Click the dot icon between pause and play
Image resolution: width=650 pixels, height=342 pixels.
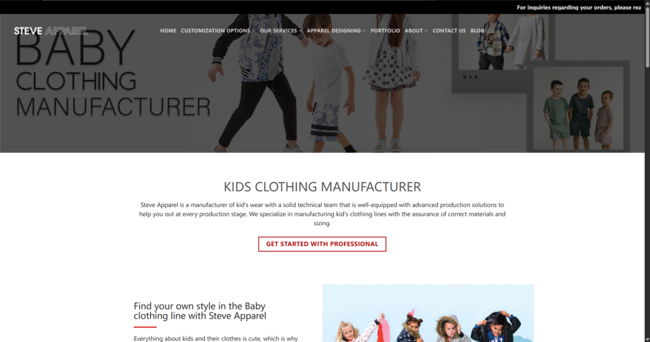pos(470,77)
